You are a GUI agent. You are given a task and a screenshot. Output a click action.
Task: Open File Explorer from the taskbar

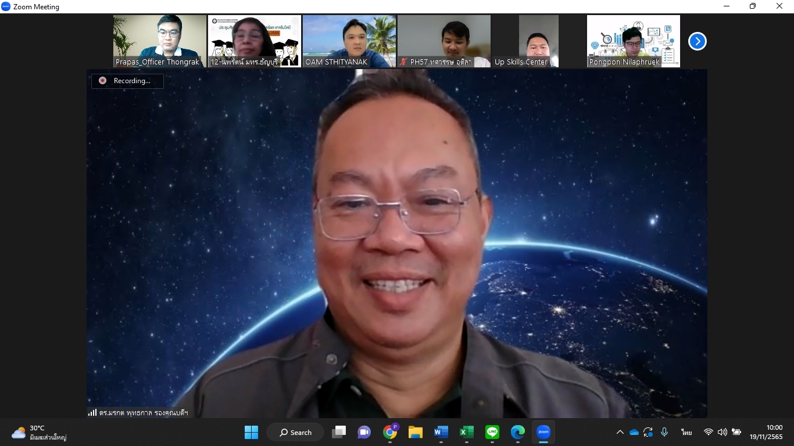416,432
